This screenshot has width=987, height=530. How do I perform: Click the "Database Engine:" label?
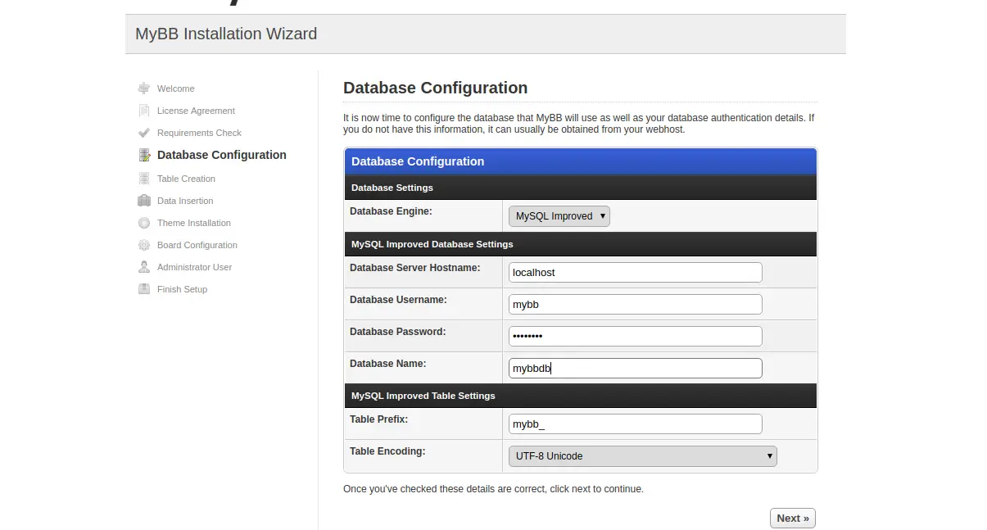pyautogui.click(x=391, y=211)
